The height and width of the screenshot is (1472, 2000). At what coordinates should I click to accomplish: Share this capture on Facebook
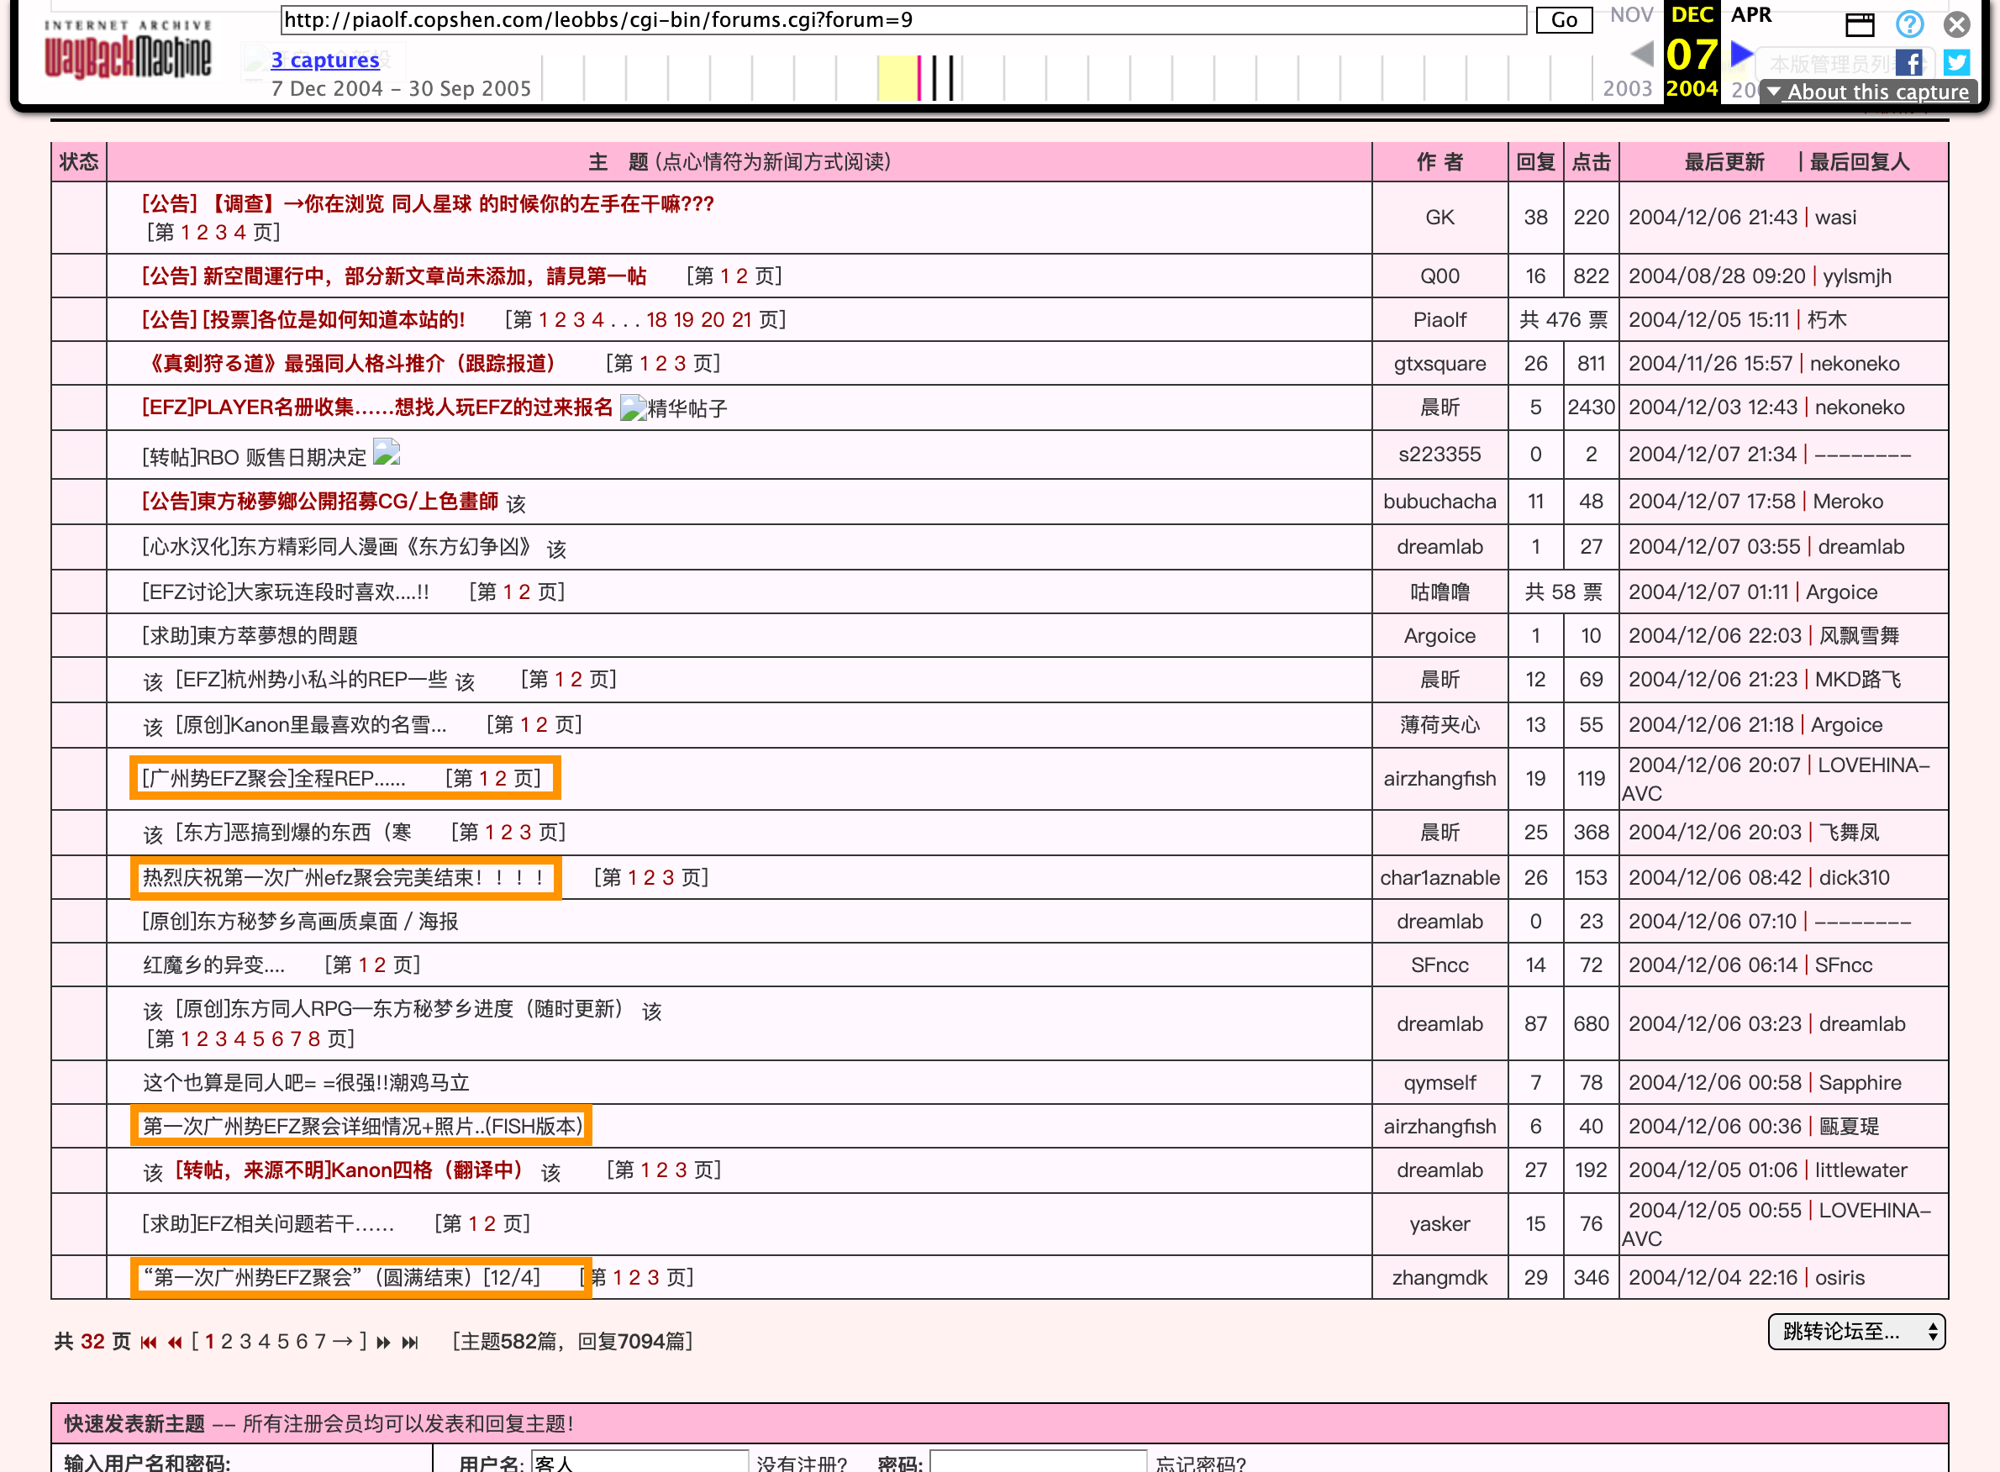(x=1908, y=62)
